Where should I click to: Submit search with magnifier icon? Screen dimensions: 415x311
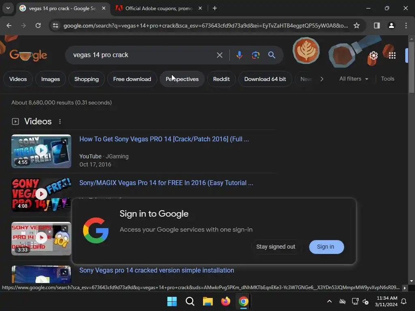coord(272,55)
